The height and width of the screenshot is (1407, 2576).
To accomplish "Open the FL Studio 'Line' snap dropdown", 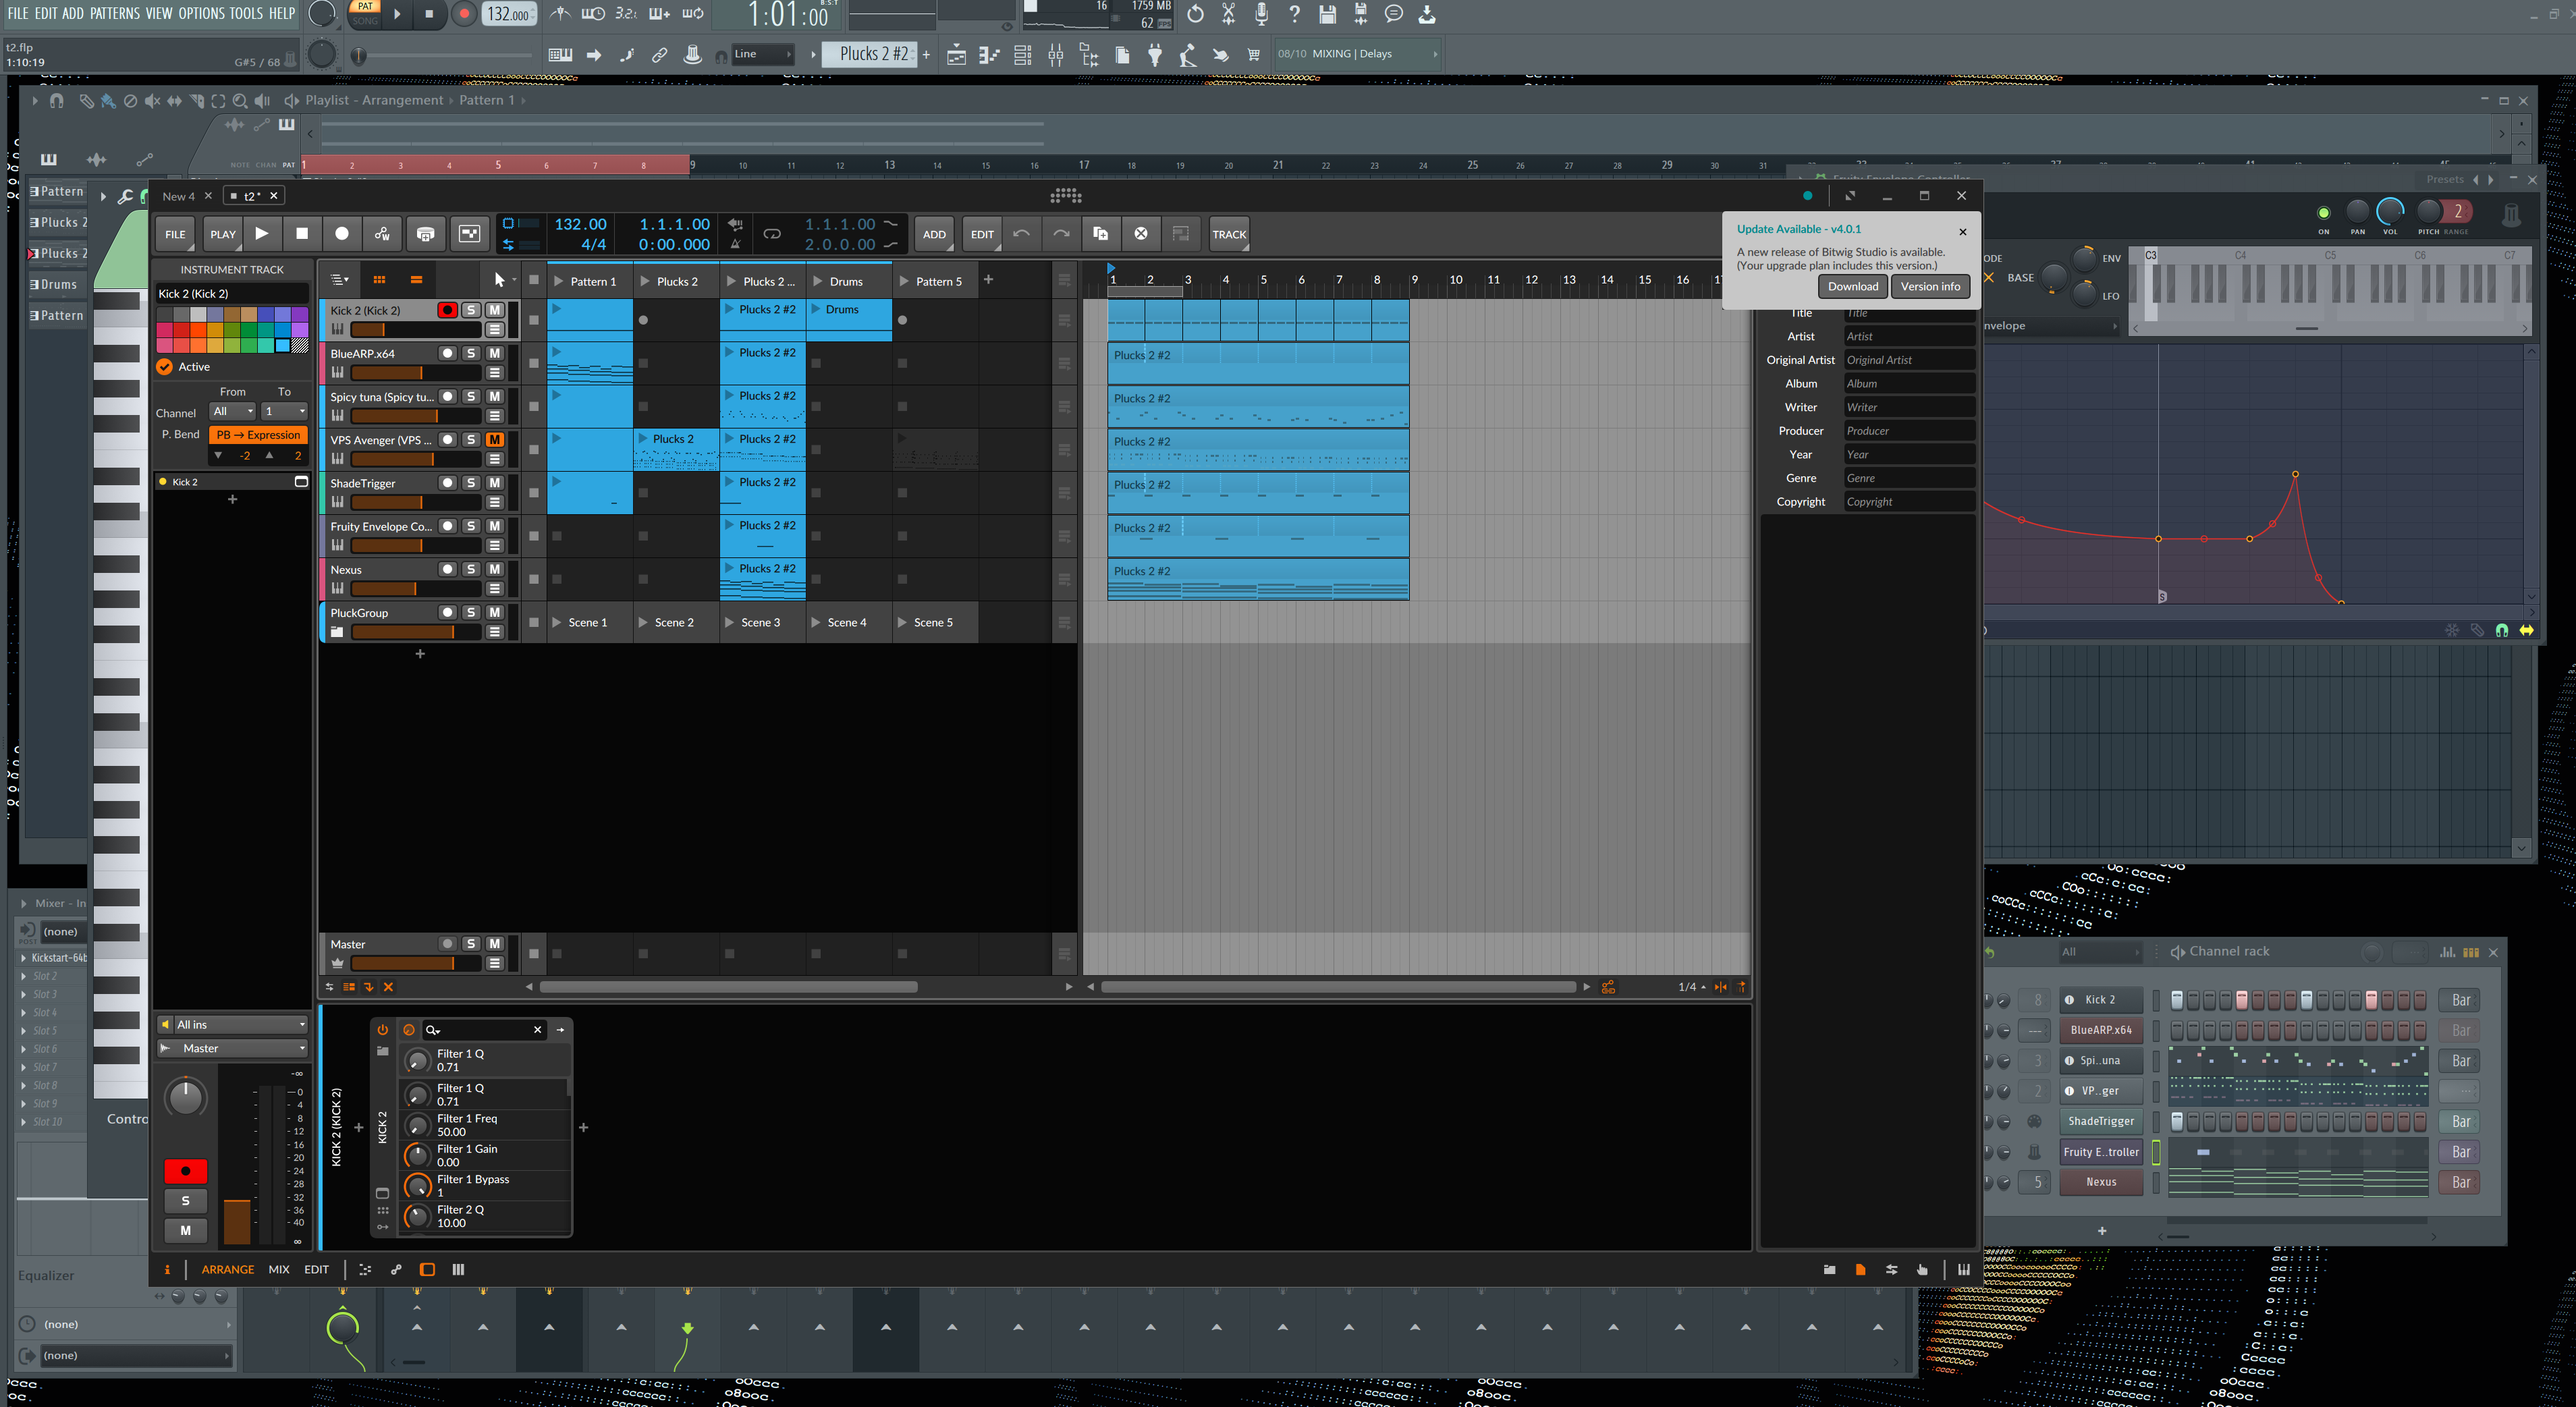I will [763, 54].
